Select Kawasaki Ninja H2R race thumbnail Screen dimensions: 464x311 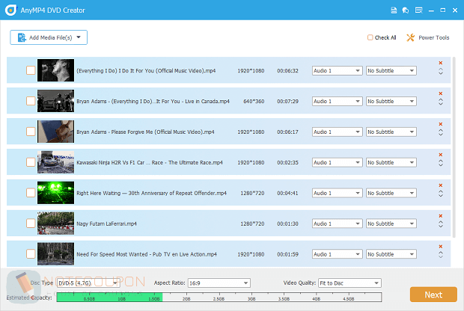pos(55,162)
